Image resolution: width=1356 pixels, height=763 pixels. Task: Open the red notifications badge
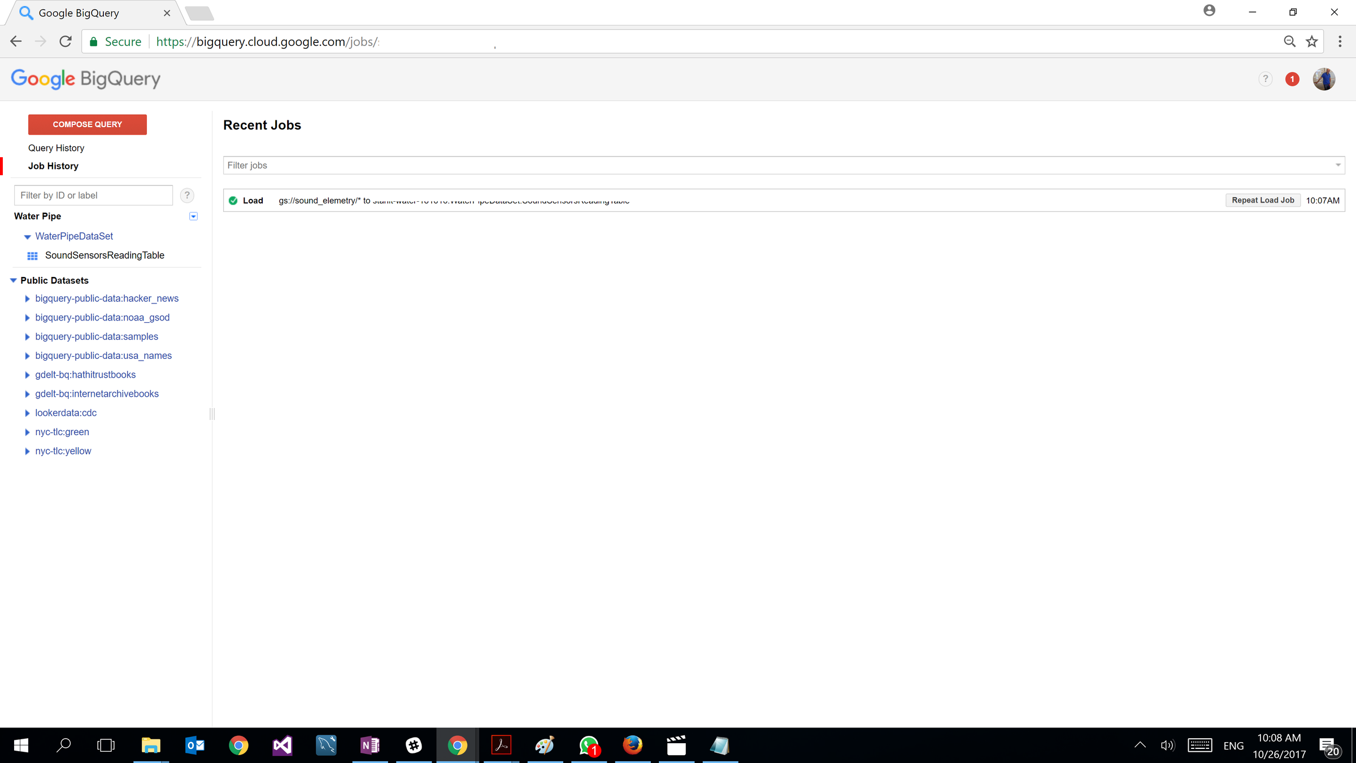[x=1292, y=79]
